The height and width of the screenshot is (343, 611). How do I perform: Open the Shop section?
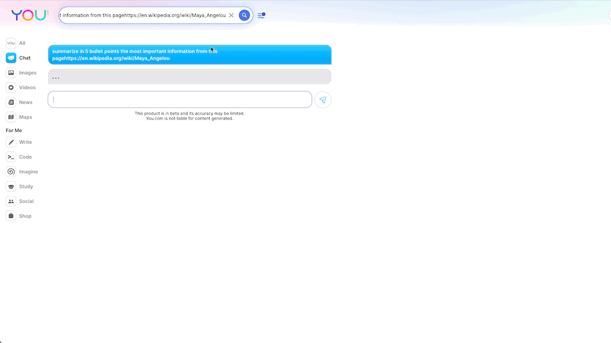(11, 216)
